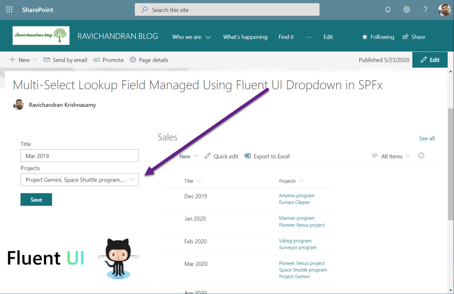Click the Save button
The width and height of the screenshot is (454, 294).
(36, 199)
